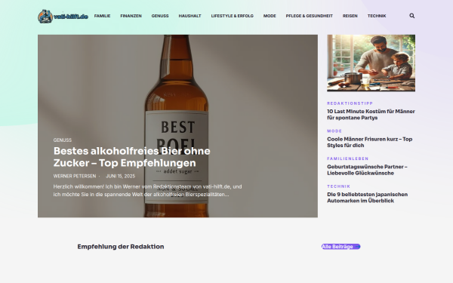The width and height of the screenshot is (453, 283).
Task: Click the Technik category label in sidebar
Action: click(338, 186)
